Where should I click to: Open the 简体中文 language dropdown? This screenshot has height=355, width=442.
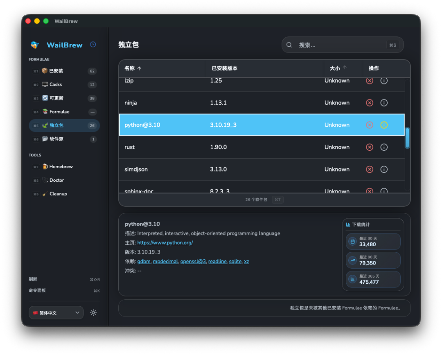click(x=56, y=312)
